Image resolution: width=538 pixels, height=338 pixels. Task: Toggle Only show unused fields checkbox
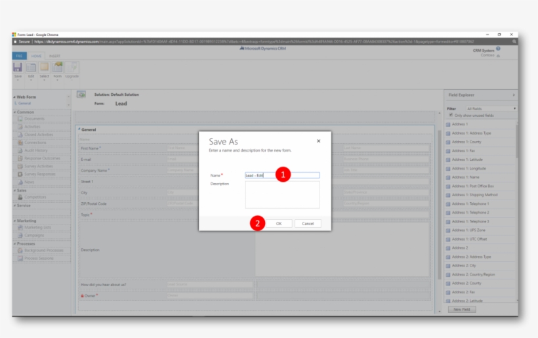(451, 116)
